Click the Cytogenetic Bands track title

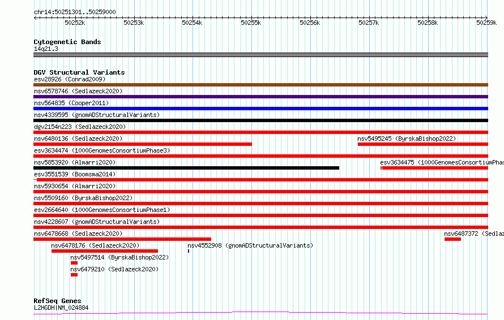tap(67, 42)
